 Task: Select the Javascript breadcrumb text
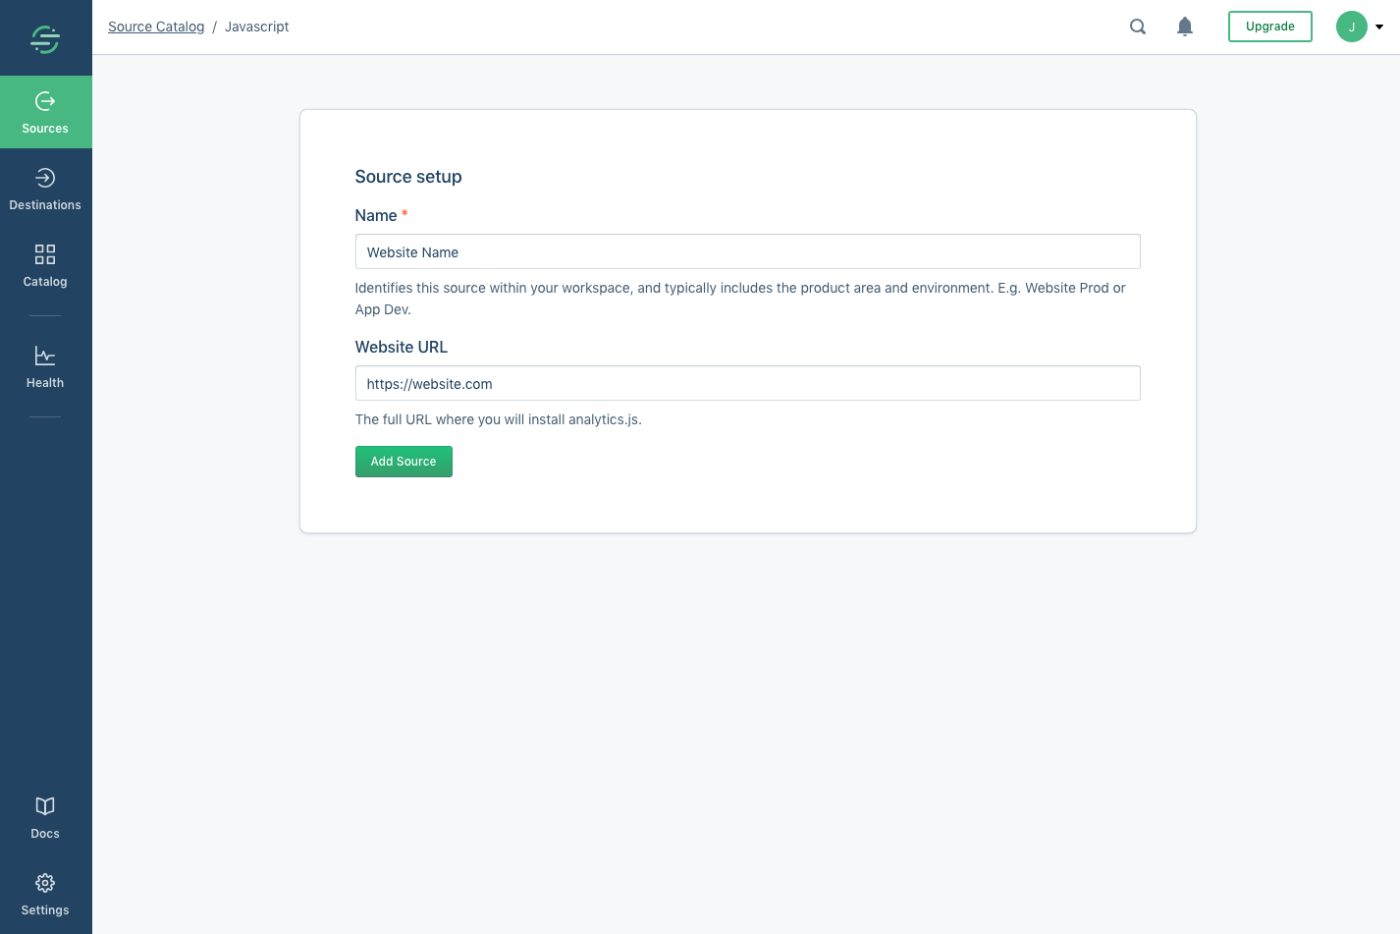point(257,27)
